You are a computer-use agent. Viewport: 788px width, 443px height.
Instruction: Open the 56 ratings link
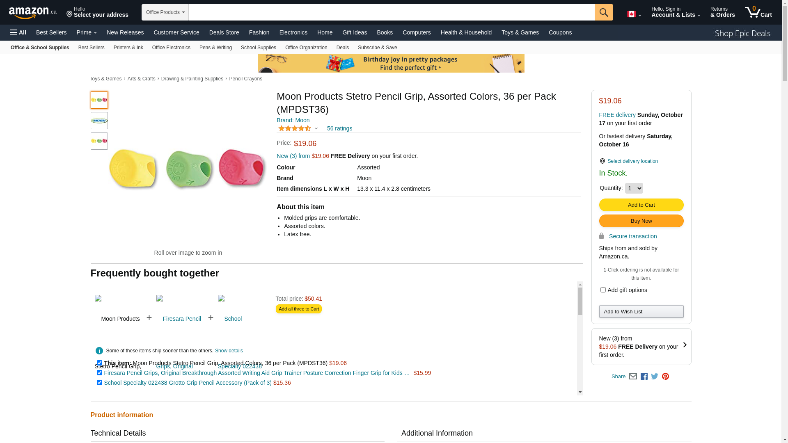[x=339, y=129]
